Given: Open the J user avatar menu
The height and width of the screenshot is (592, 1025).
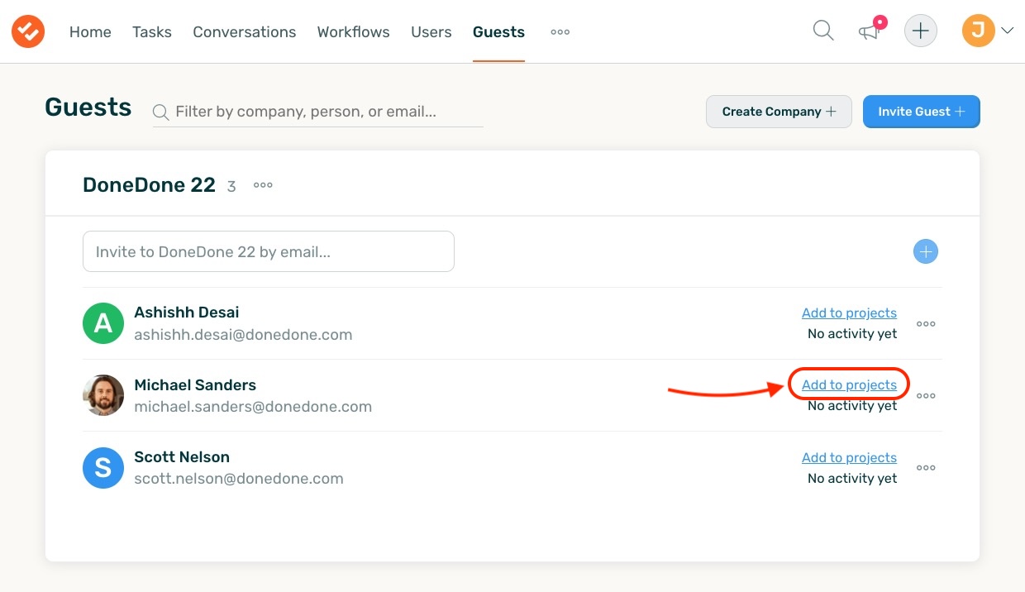Looking at the screenshot, I should click(x=979, y=31).
